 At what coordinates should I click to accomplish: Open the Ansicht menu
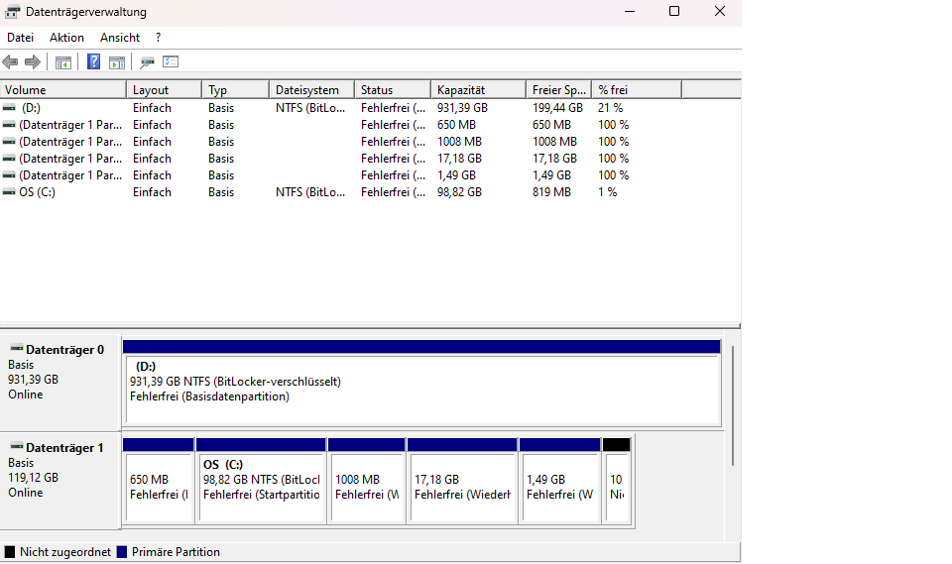(x=120, y=38)
